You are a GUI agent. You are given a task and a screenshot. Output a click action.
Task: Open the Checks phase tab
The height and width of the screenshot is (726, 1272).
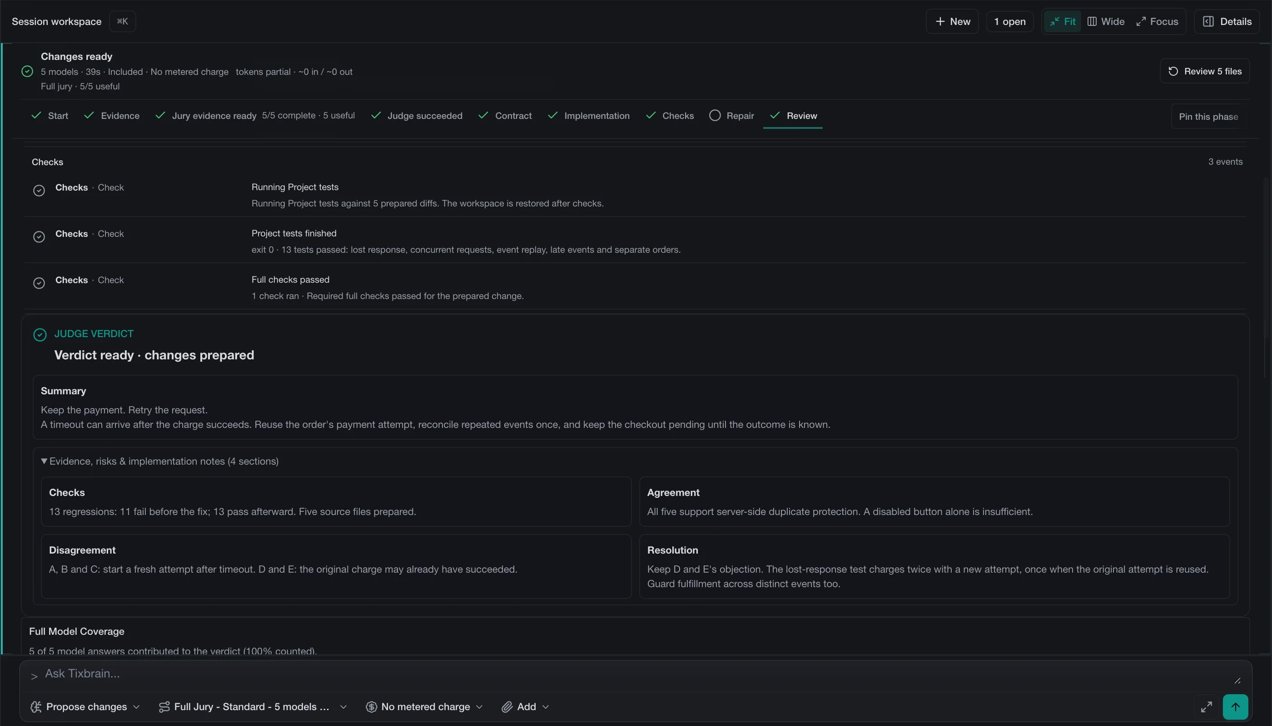coord(670,116)
